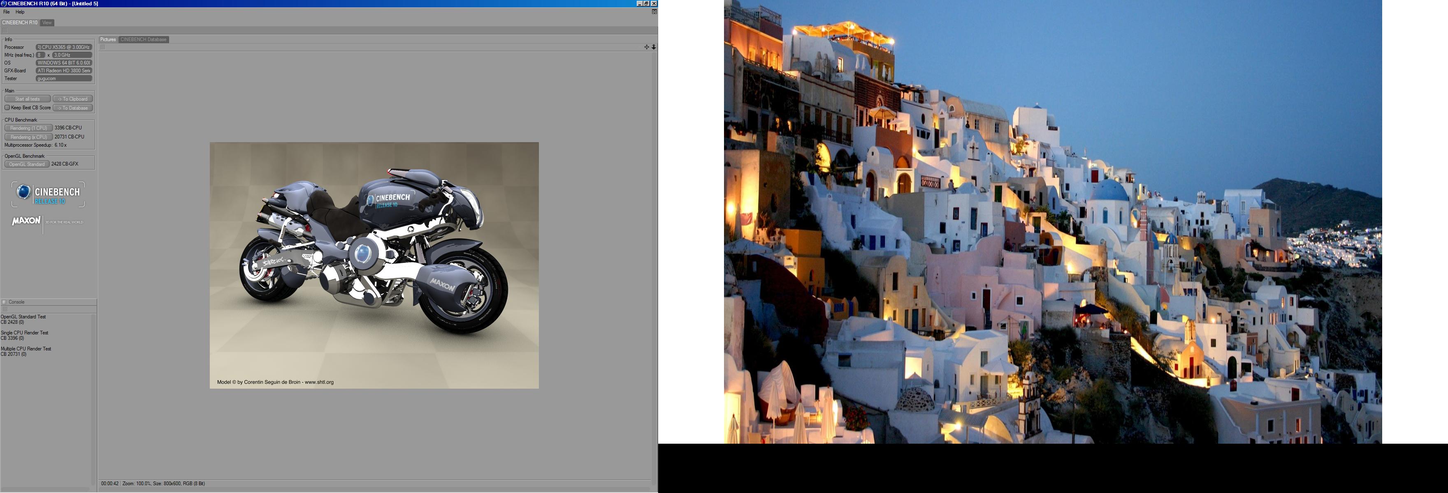This screenshot has width=1448, height=493.
Task: Click the Tester name input field
Action: pos(63,78)
